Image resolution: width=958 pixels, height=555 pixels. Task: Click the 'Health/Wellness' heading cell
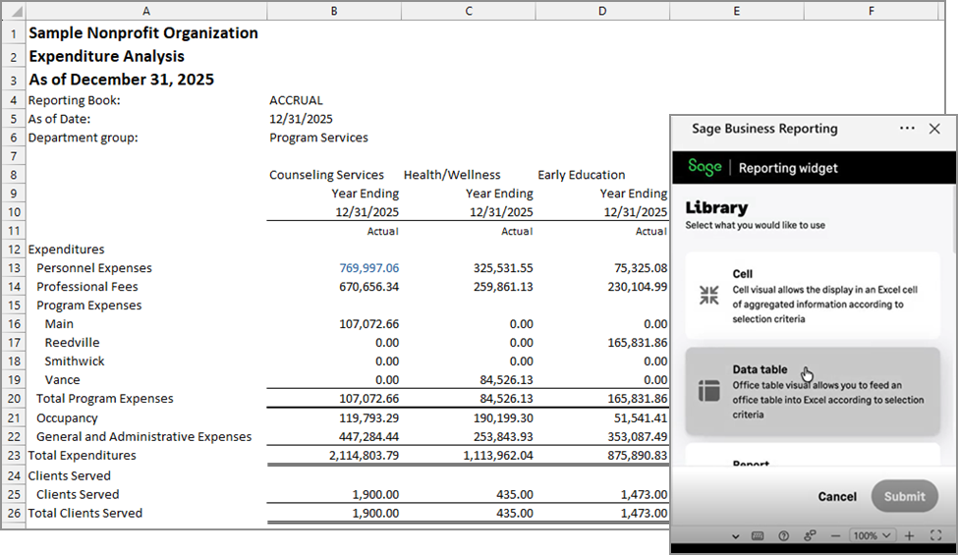pos(468,175)
